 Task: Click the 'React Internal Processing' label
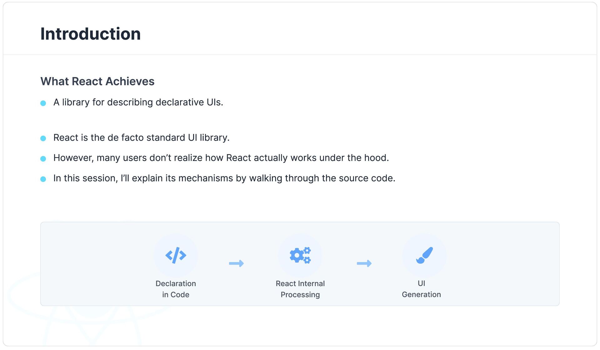(x=300, y=289)
